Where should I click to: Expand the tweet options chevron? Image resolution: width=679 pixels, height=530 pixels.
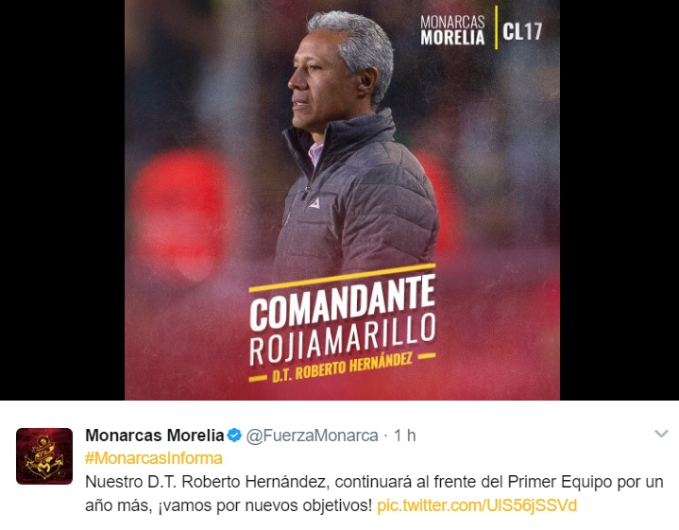[661, 434]
